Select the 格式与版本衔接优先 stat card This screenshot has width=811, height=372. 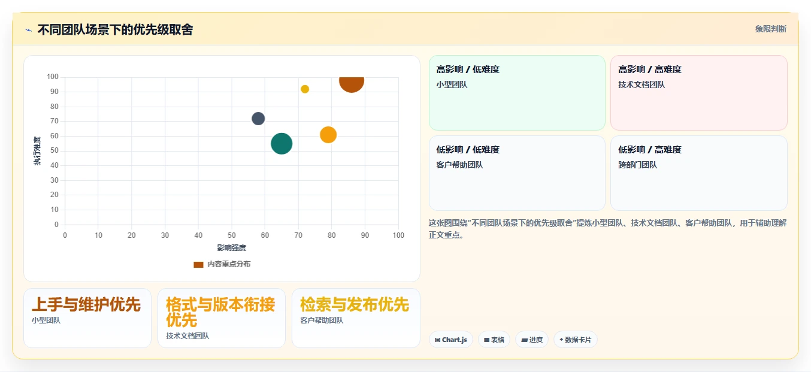[x=222, y=318]
